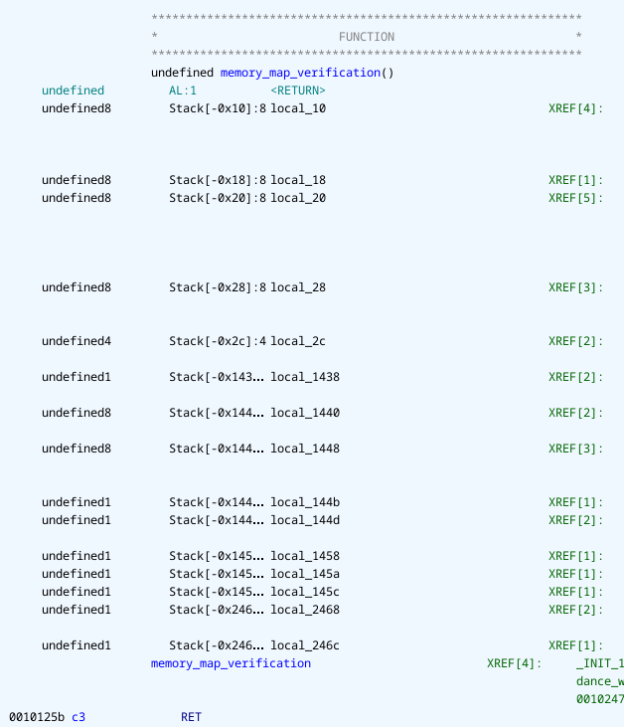This screenshot has height=728, width=624.
Task: Click the memory_map_verification label above RET
Action: (x=231, y=663)
